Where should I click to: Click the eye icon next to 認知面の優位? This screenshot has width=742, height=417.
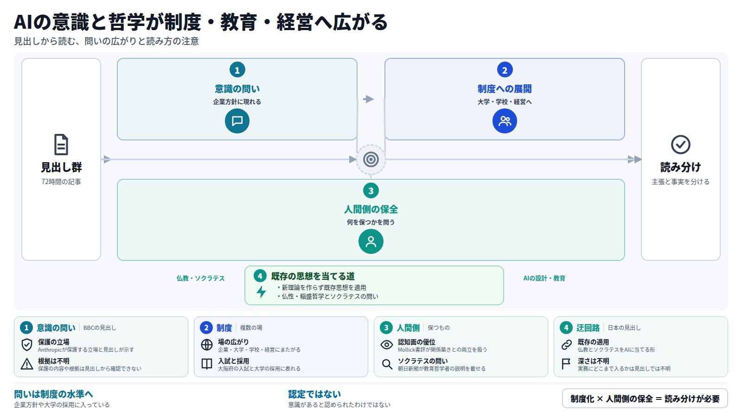(387, 345)
